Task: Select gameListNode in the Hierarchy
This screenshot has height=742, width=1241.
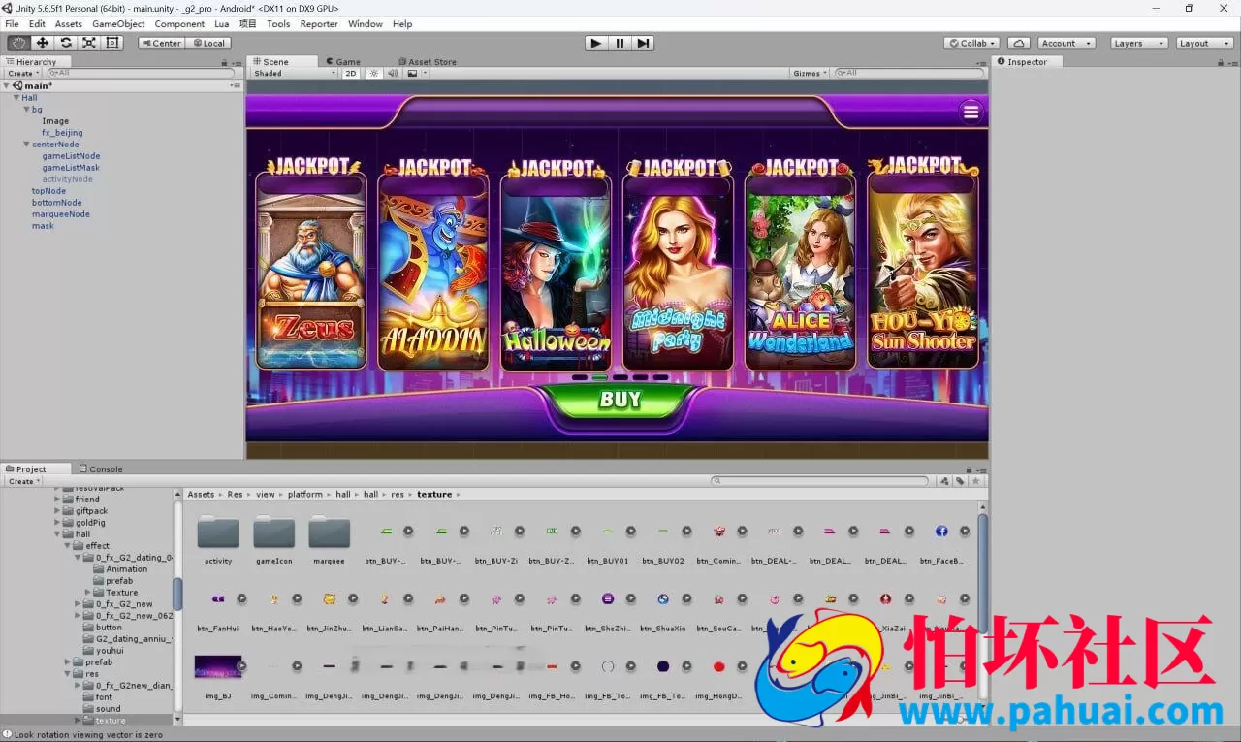Action: [71, 156]
